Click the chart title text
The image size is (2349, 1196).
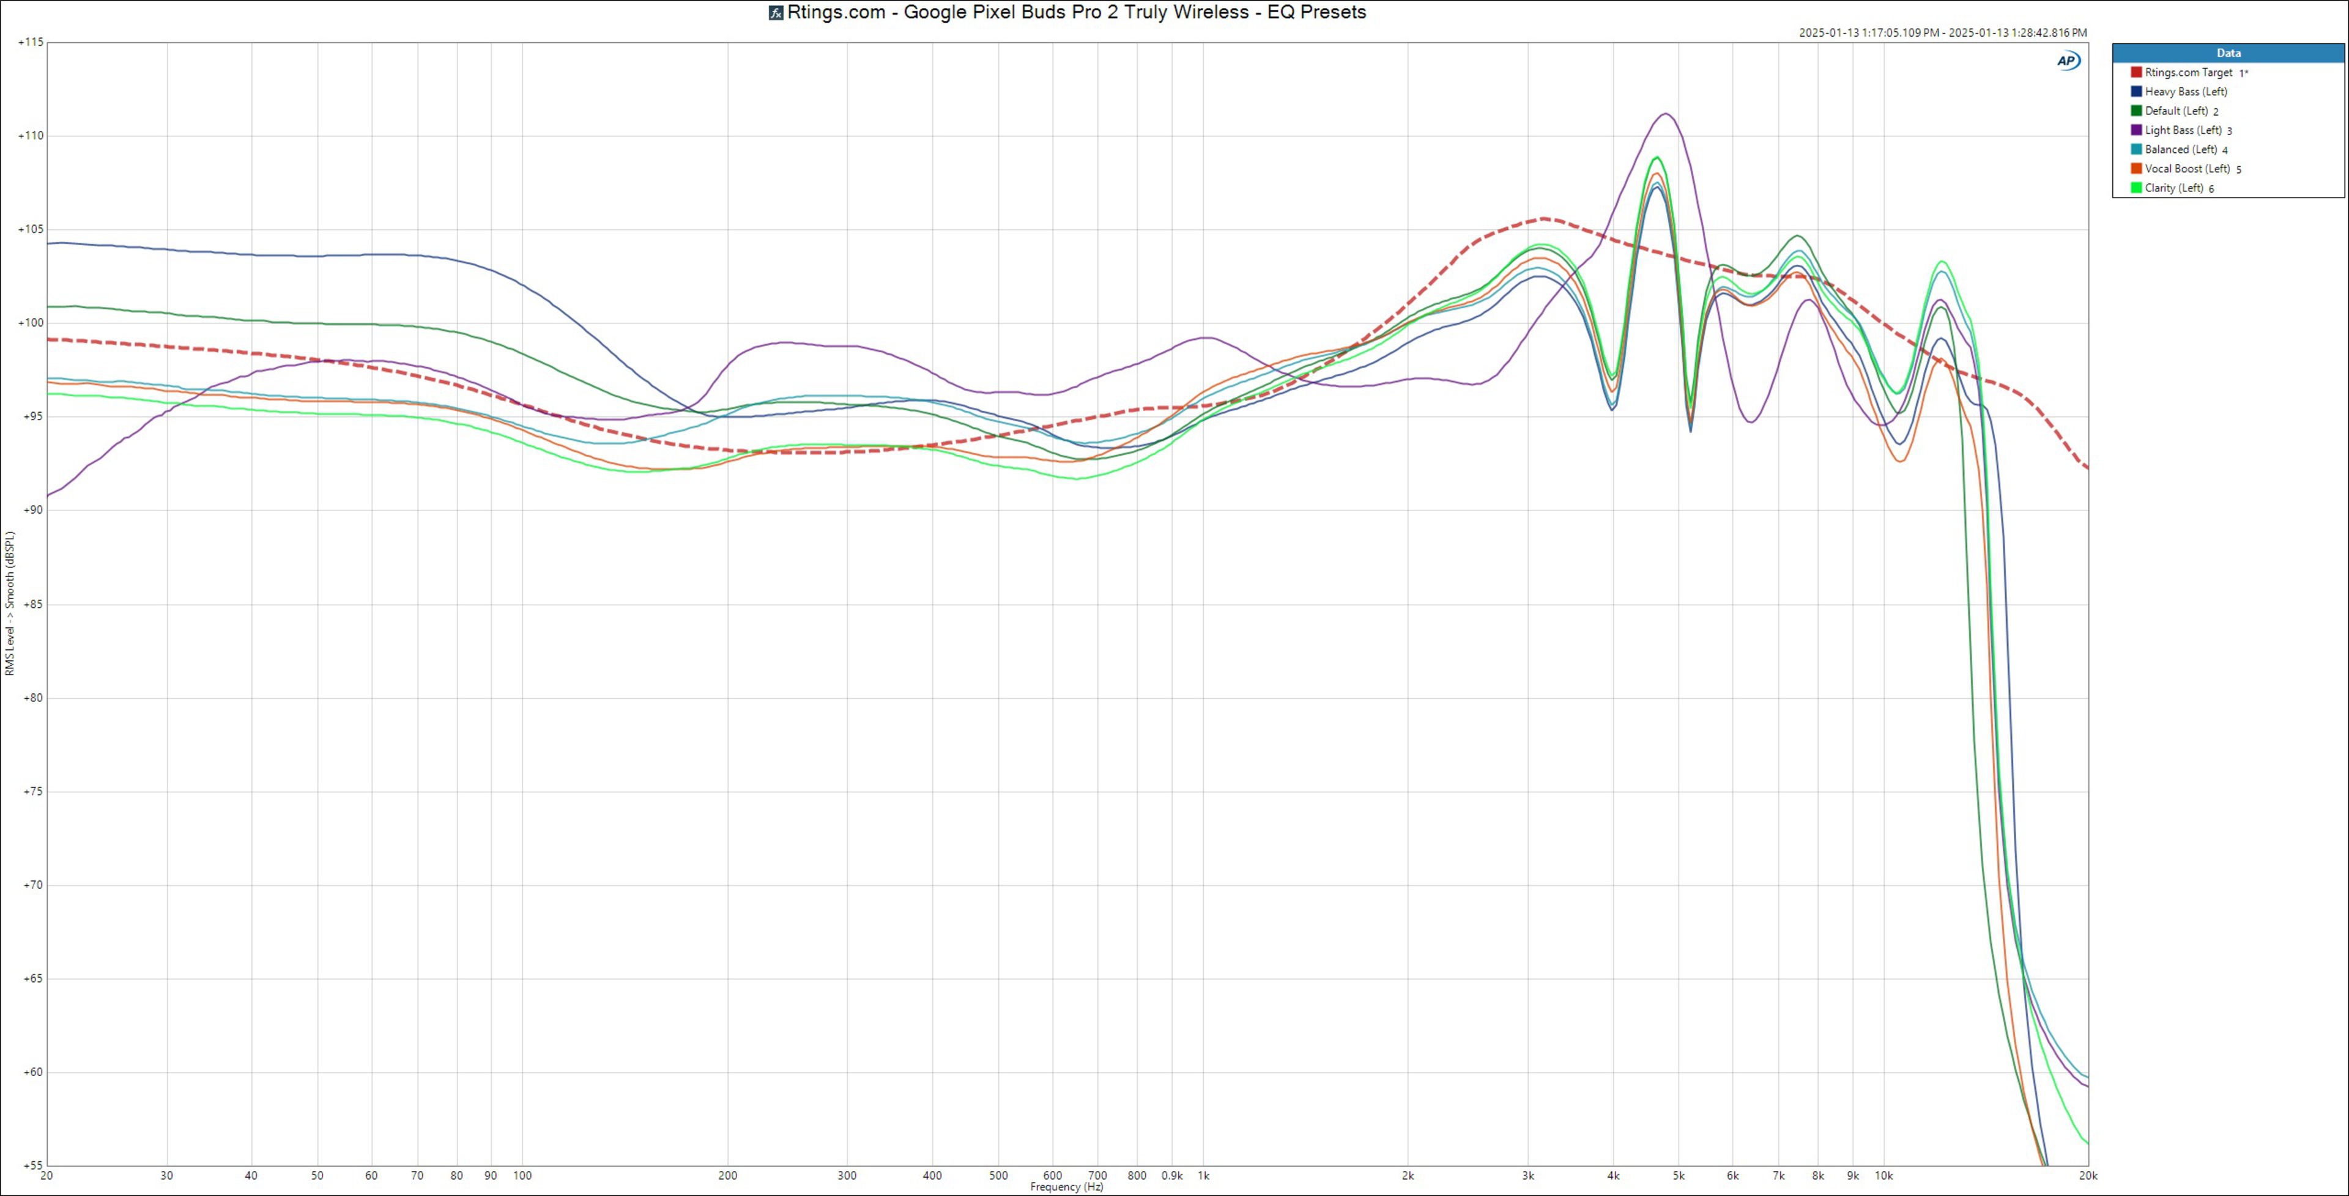(x=1076, y=13)
